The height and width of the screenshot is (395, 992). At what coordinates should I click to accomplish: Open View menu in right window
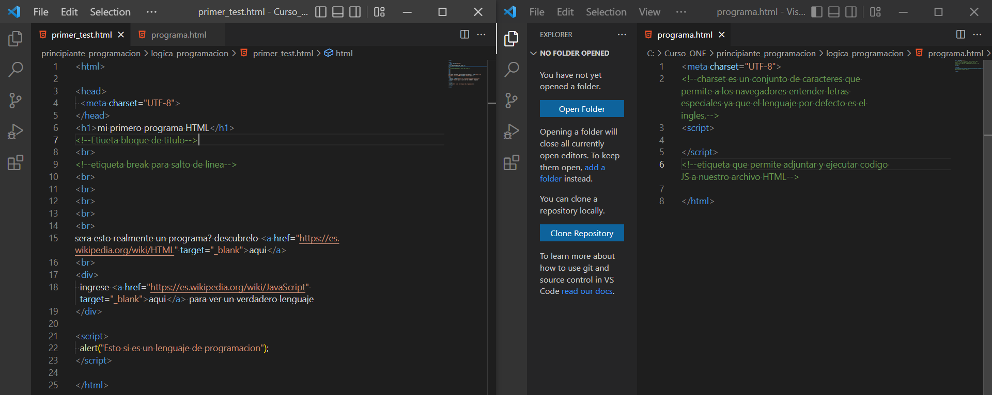[649, 12]
